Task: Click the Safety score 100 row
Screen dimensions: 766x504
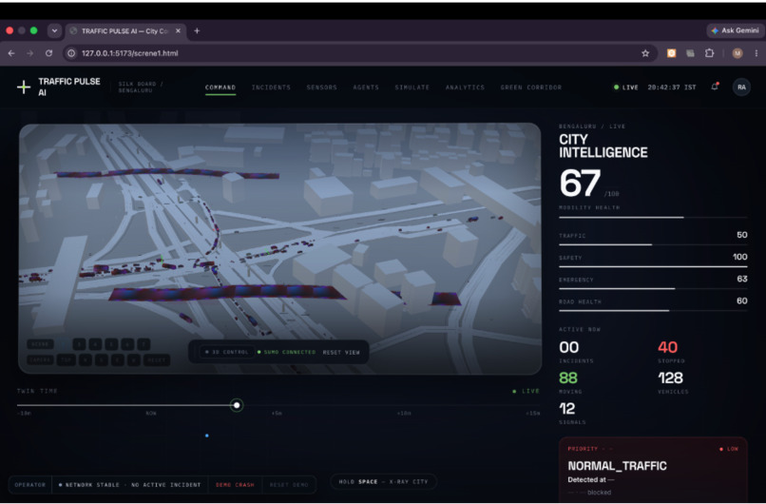Action: tap(653, 259)
